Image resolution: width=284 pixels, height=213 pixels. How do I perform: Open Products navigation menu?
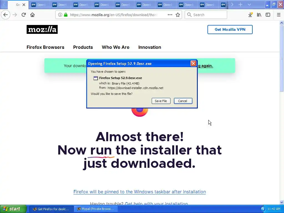tap(83, 47)
